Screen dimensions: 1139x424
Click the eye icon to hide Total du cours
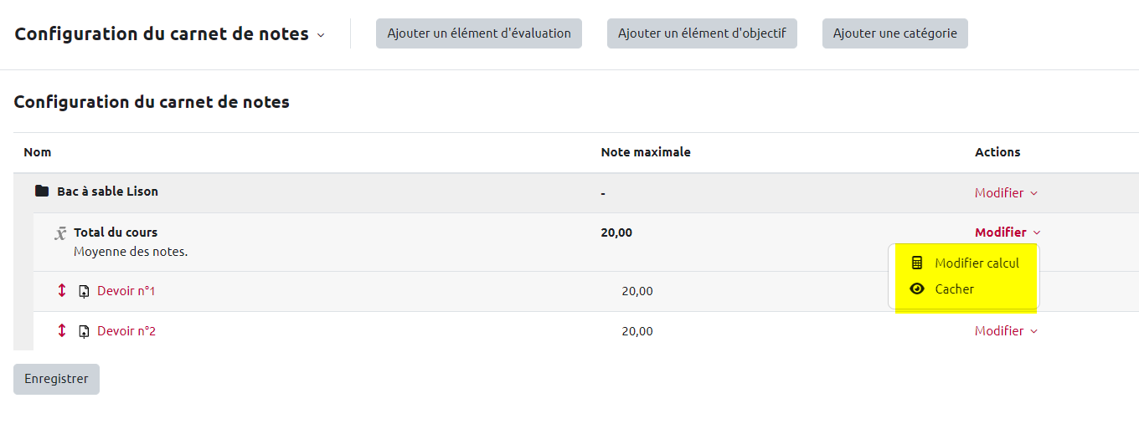click(917, 289)
